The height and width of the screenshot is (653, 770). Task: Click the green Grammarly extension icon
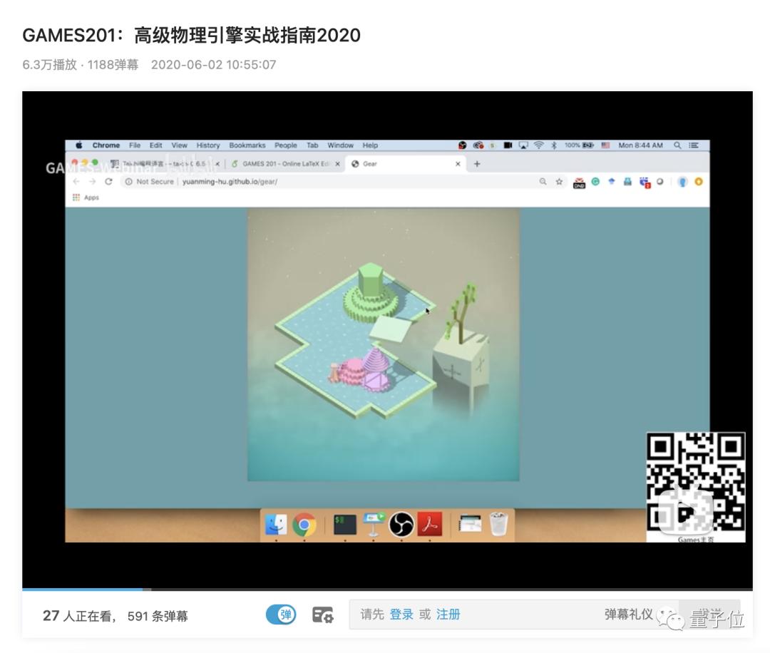point(595,182)
